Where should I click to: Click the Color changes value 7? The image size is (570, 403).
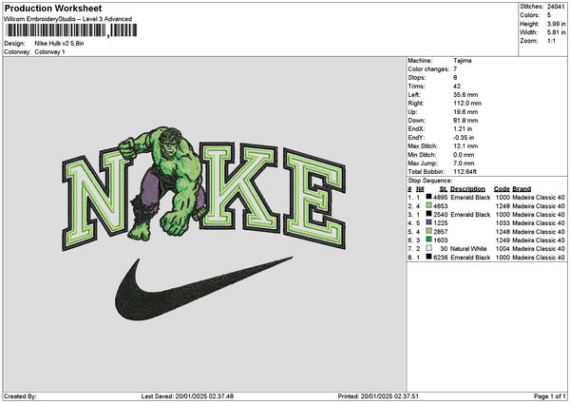[455, 69]
